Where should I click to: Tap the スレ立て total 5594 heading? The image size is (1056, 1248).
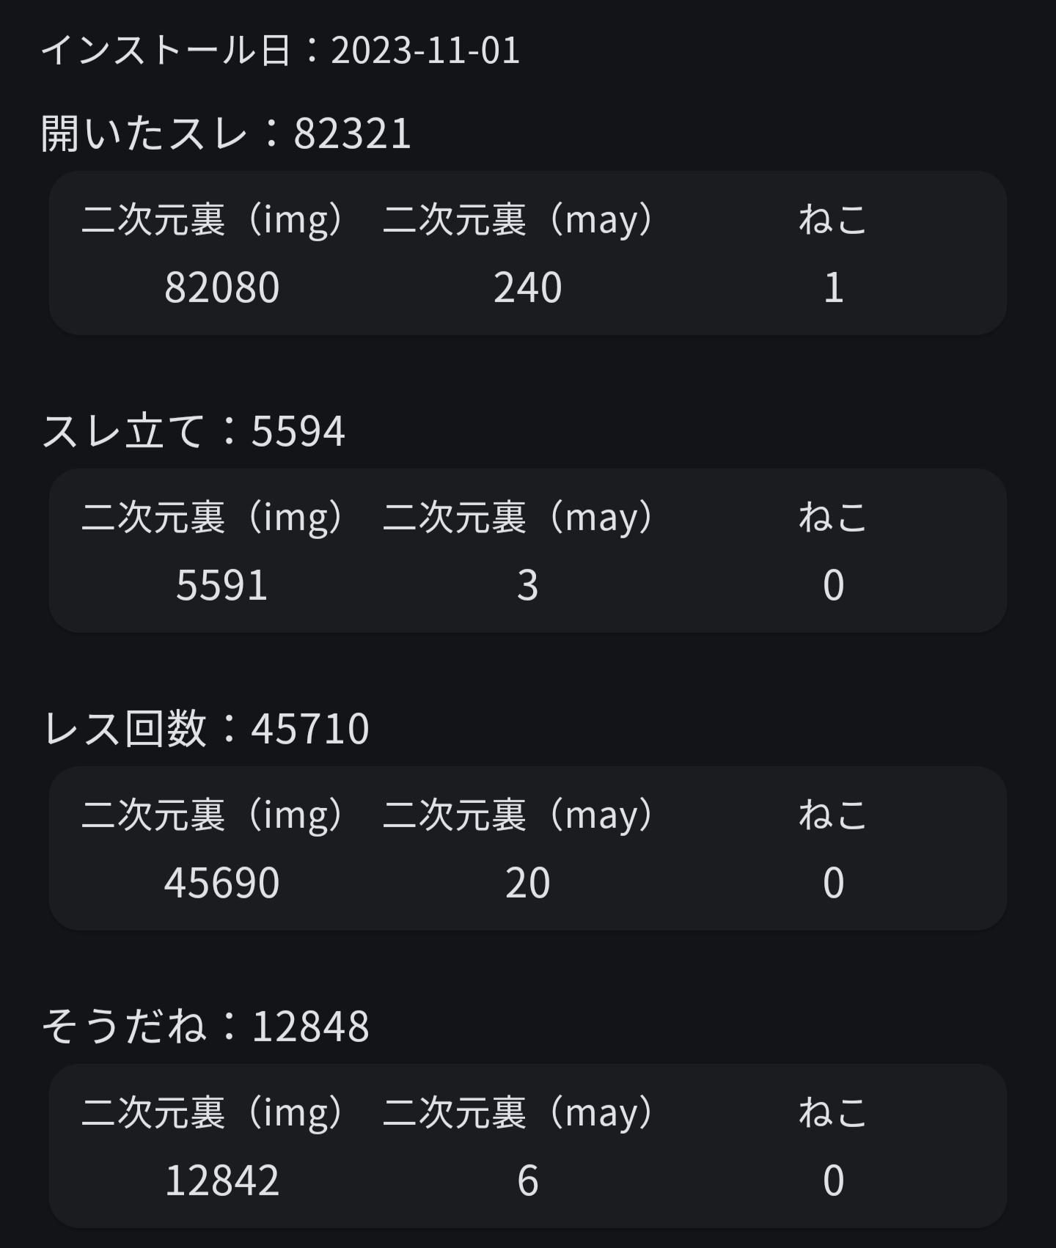pyautogui.click(x=193, y=431)
